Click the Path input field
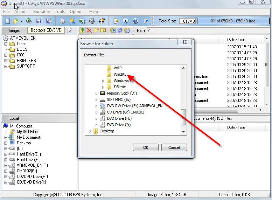The width and height of the screenshot is (272, 200). [x=208, y=30]
